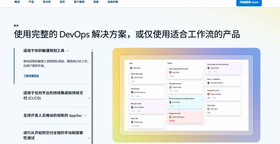Click the Top page controls card title
This screenshot has height=144, width=280.
[x=175, y=83]
